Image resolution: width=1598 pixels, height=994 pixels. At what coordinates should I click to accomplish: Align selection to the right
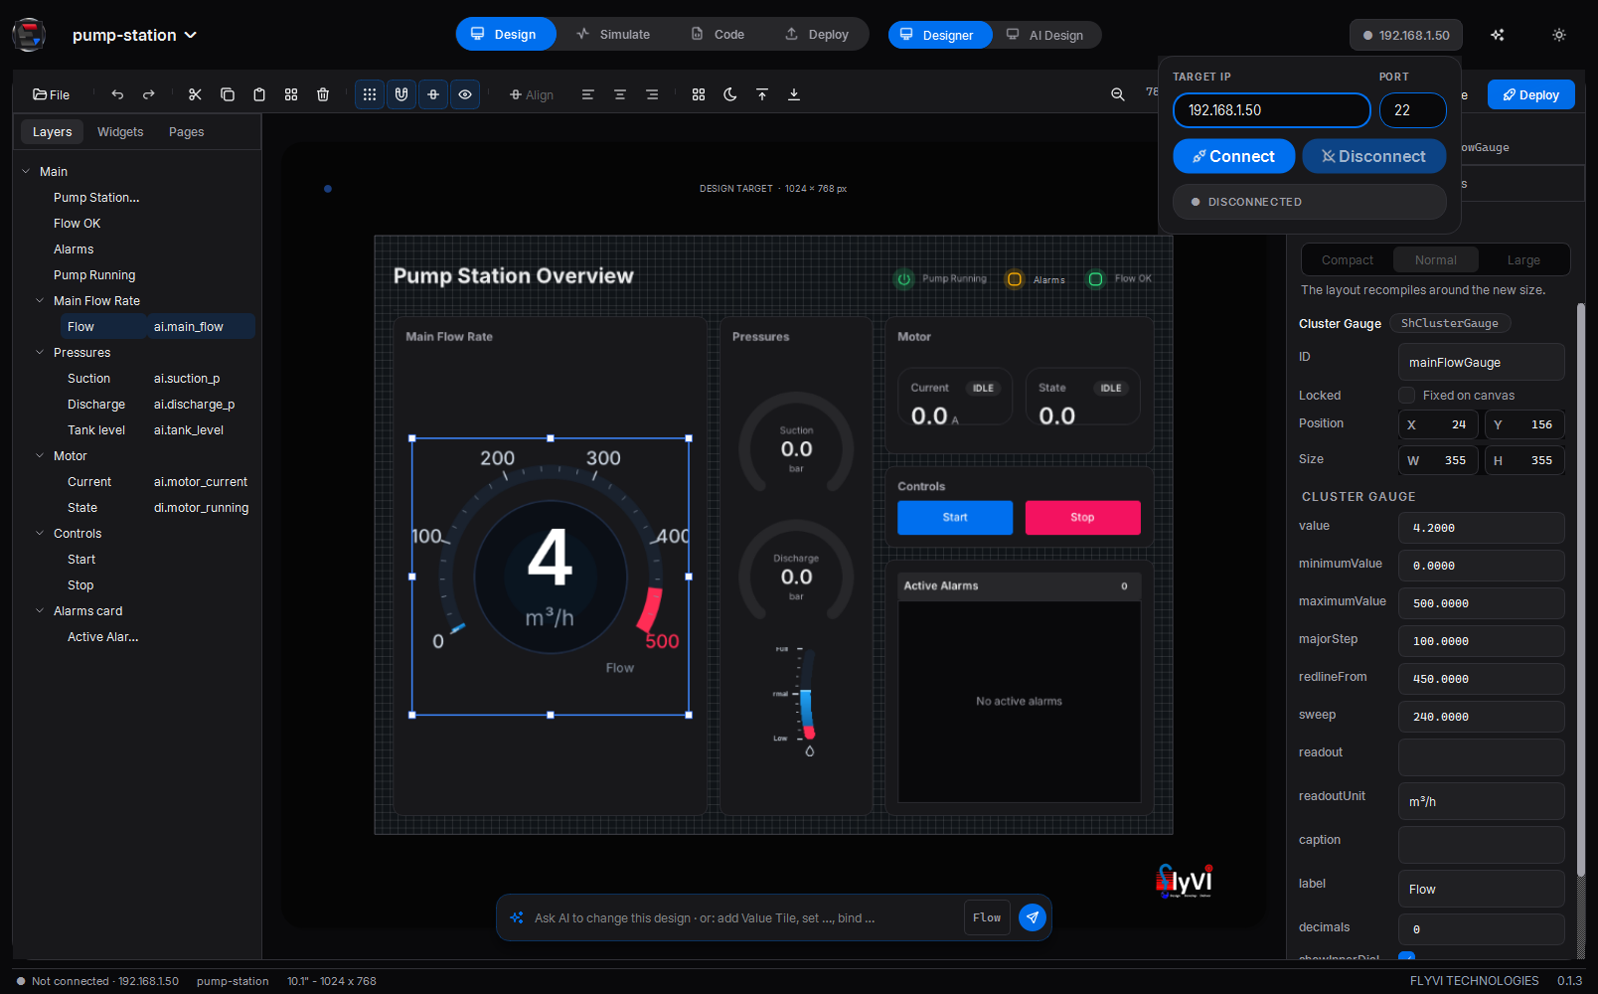pos(652,94)
